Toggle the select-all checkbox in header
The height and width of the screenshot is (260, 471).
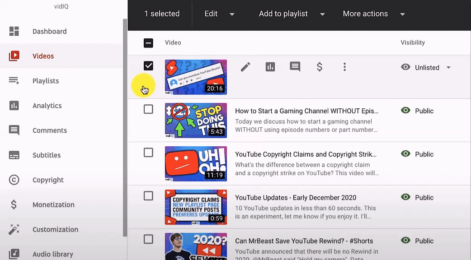148,43
